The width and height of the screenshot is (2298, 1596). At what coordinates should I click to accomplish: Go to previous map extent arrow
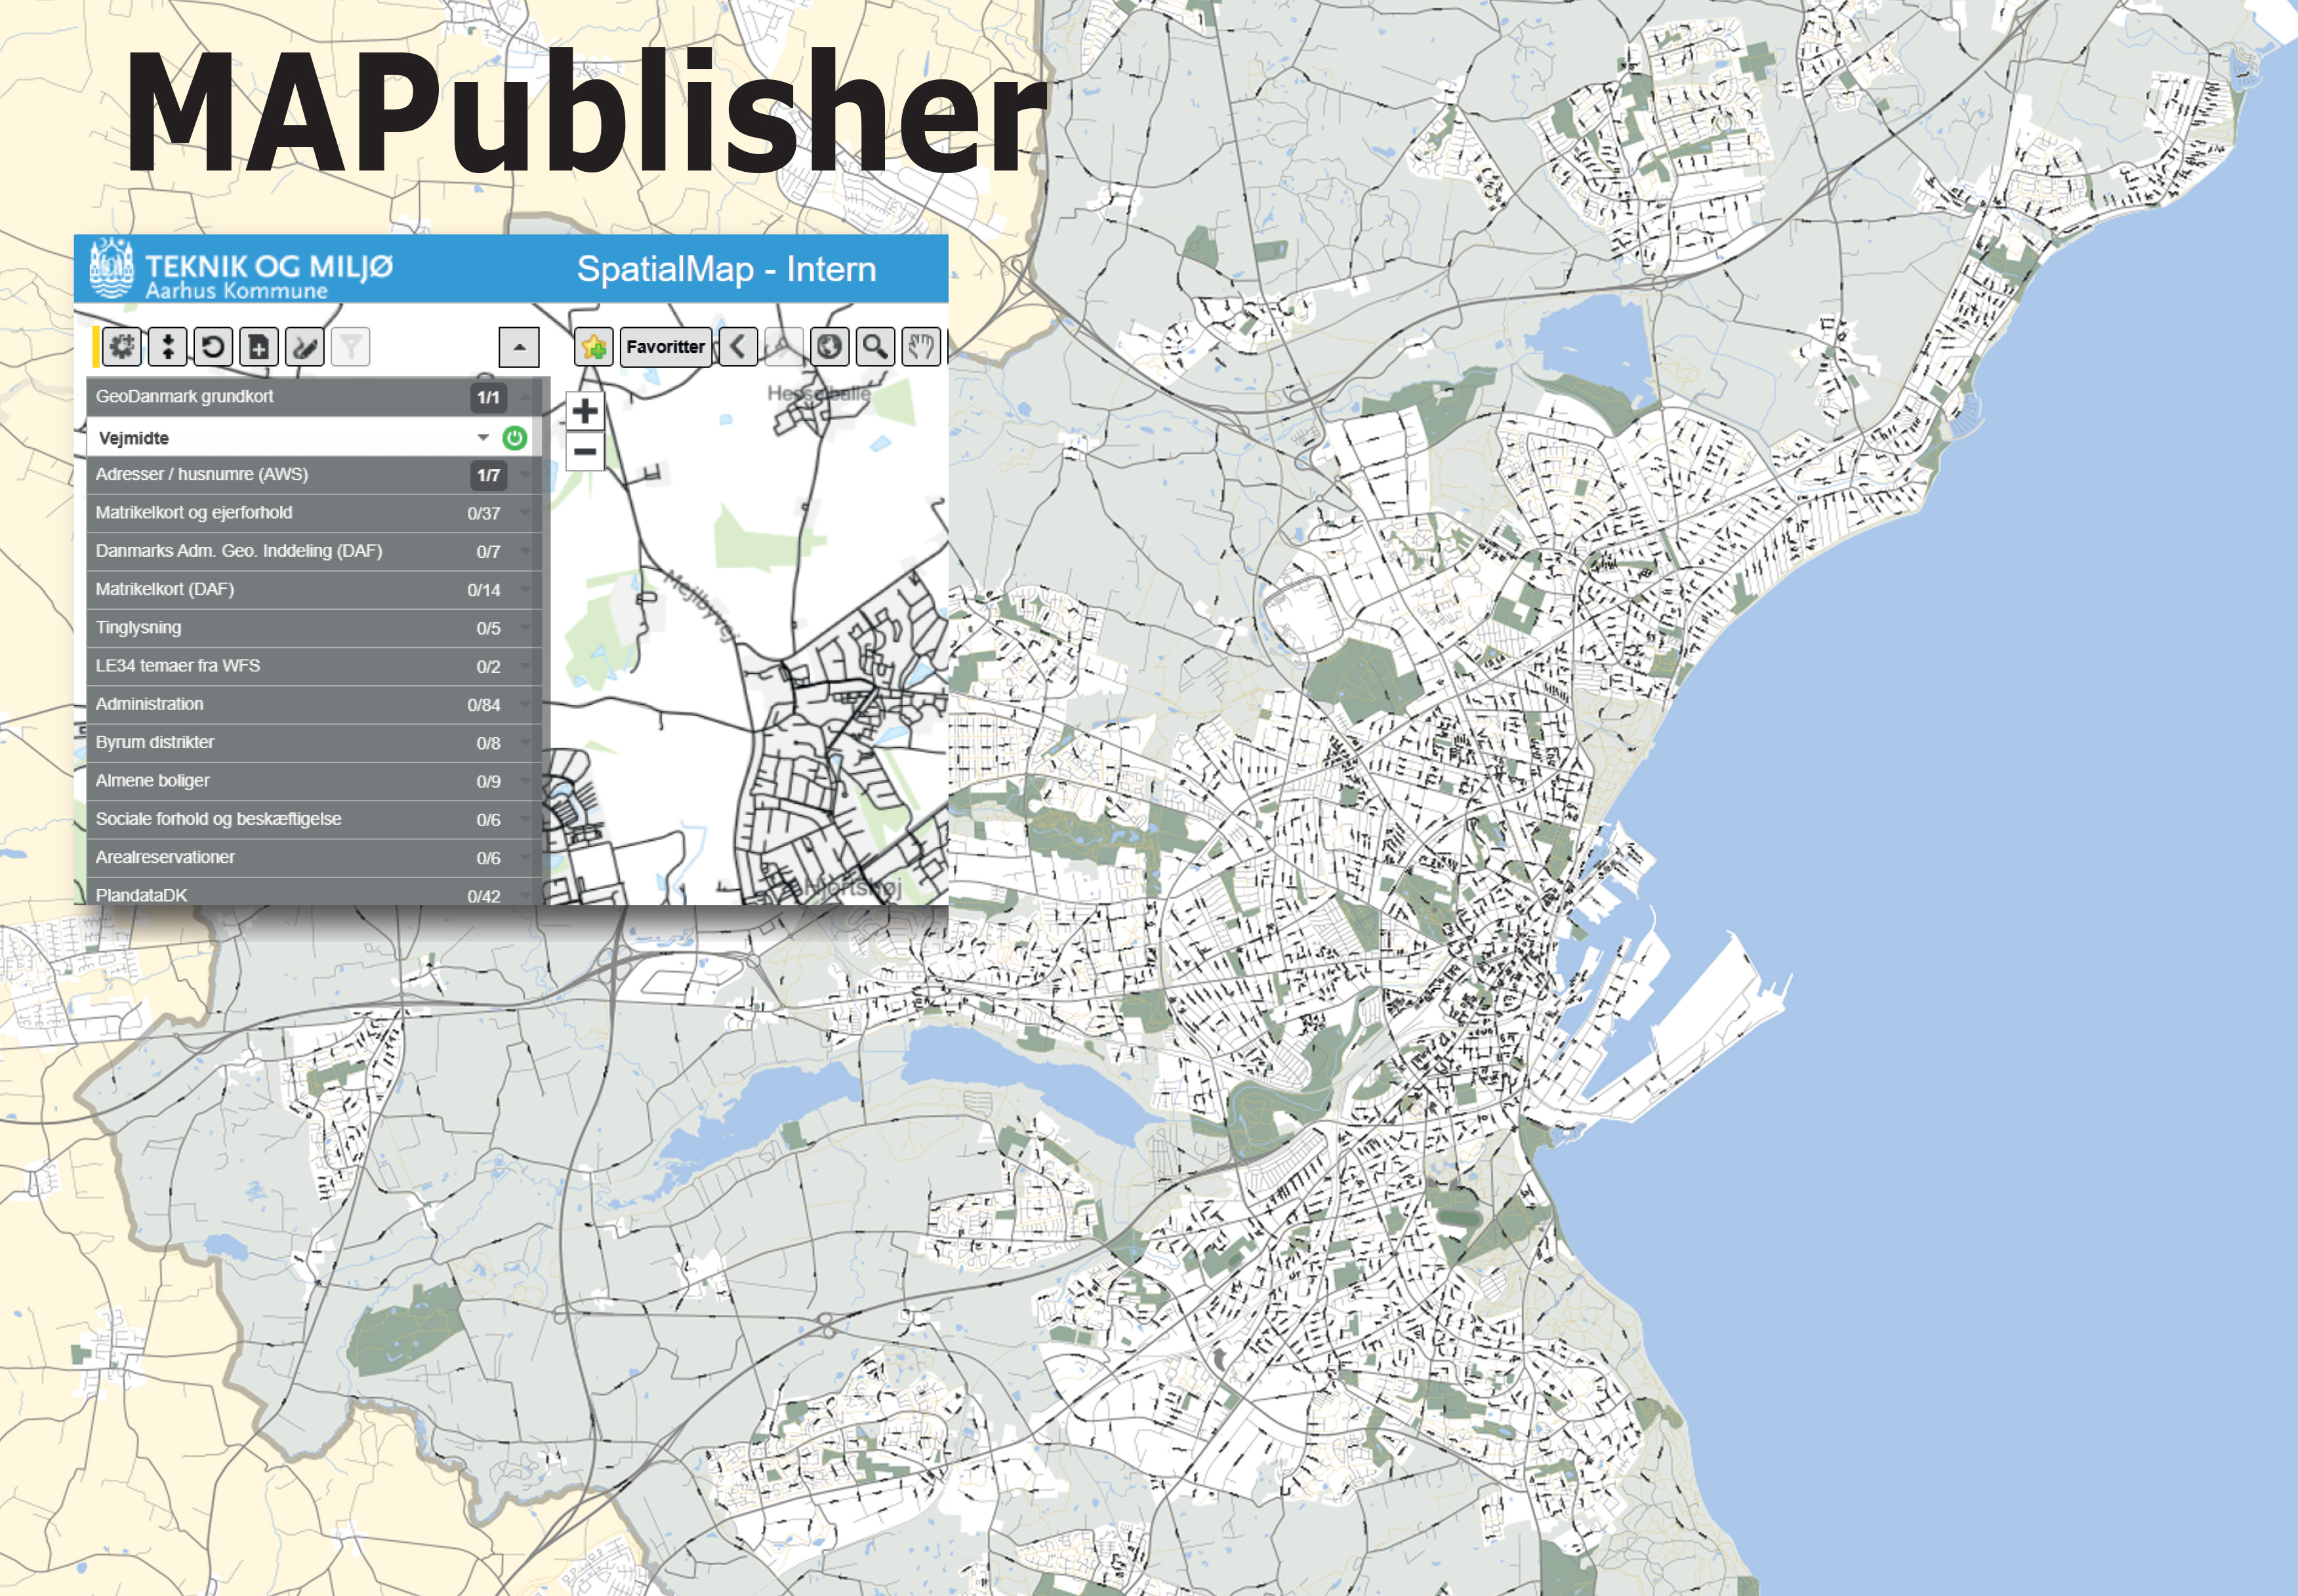click(738, 347)
